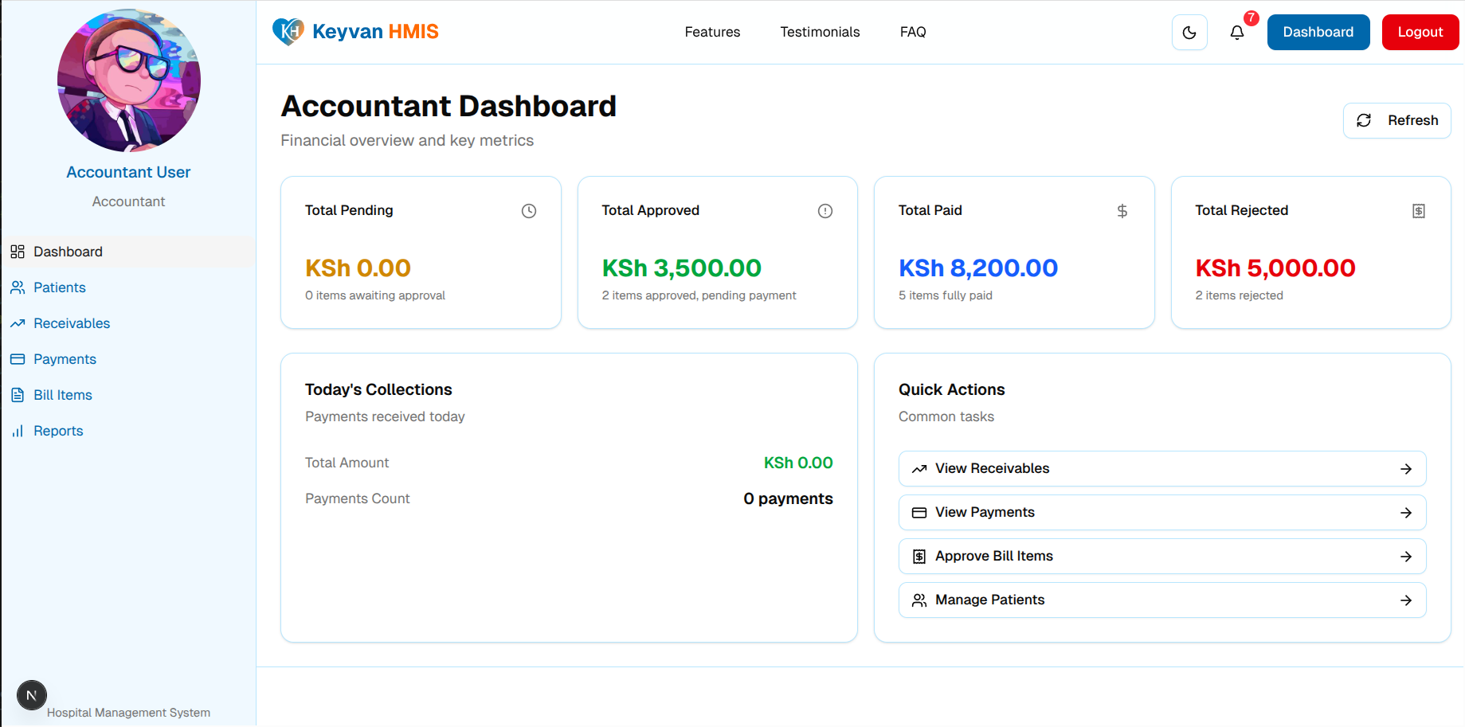Click the Refresh button

click(x=1396, y=120)
